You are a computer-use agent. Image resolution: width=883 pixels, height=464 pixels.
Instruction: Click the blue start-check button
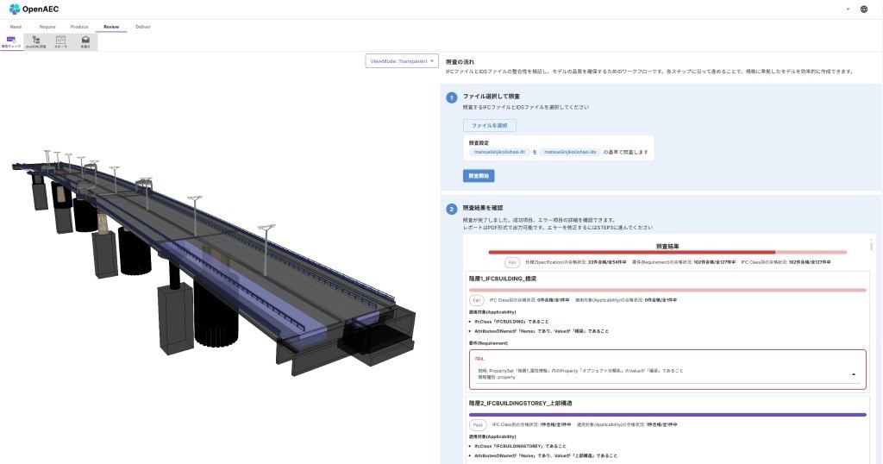point(479,176)
